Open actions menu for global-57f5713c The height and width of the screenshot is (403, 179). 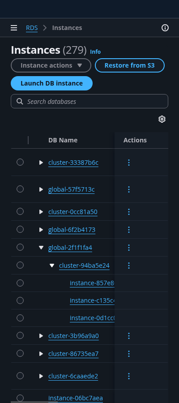(129, 189)
